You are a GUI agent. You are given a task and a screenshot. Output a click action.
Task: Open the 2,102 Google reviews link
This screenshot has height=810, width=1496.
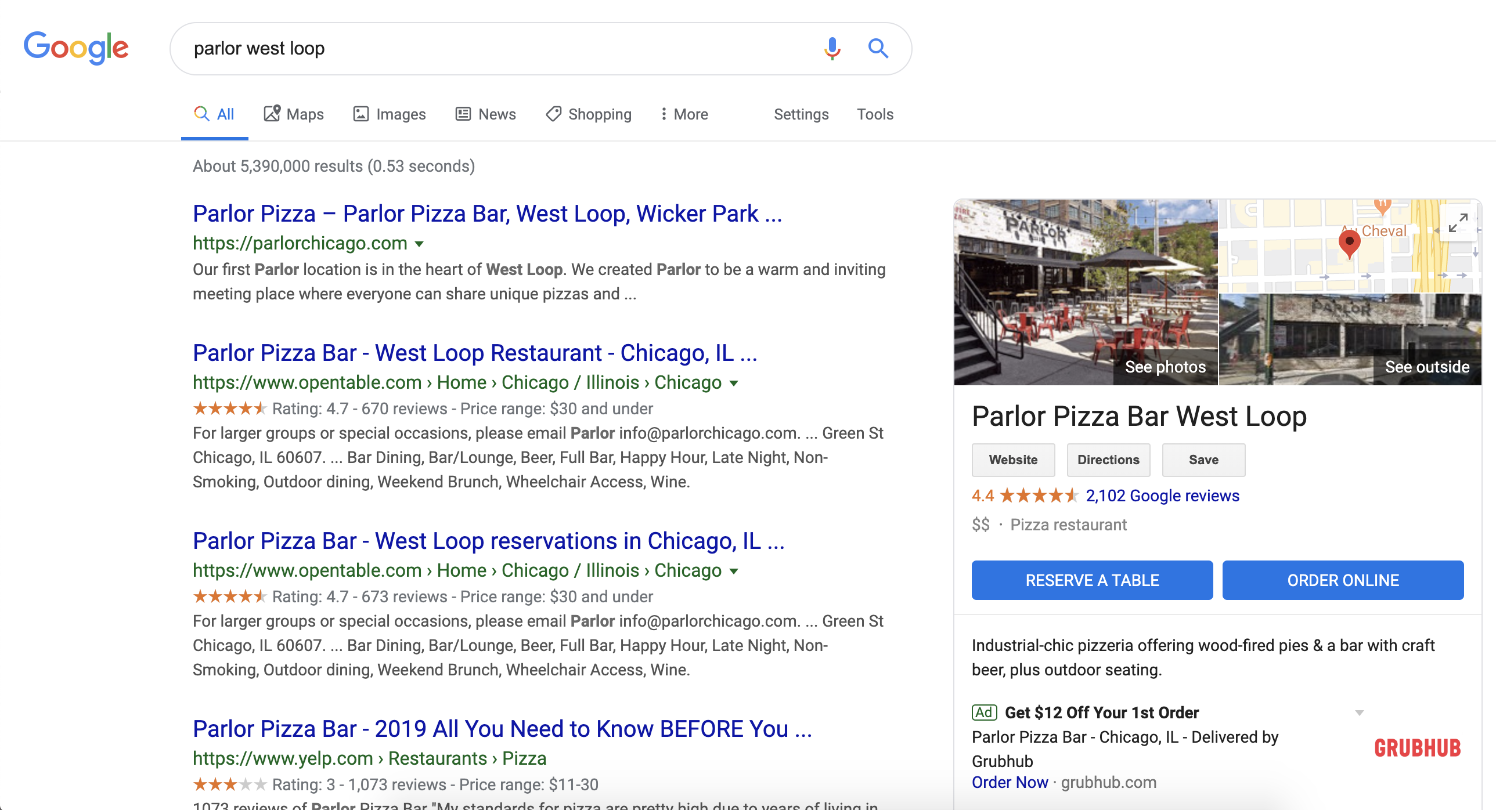pos(1162,496)
